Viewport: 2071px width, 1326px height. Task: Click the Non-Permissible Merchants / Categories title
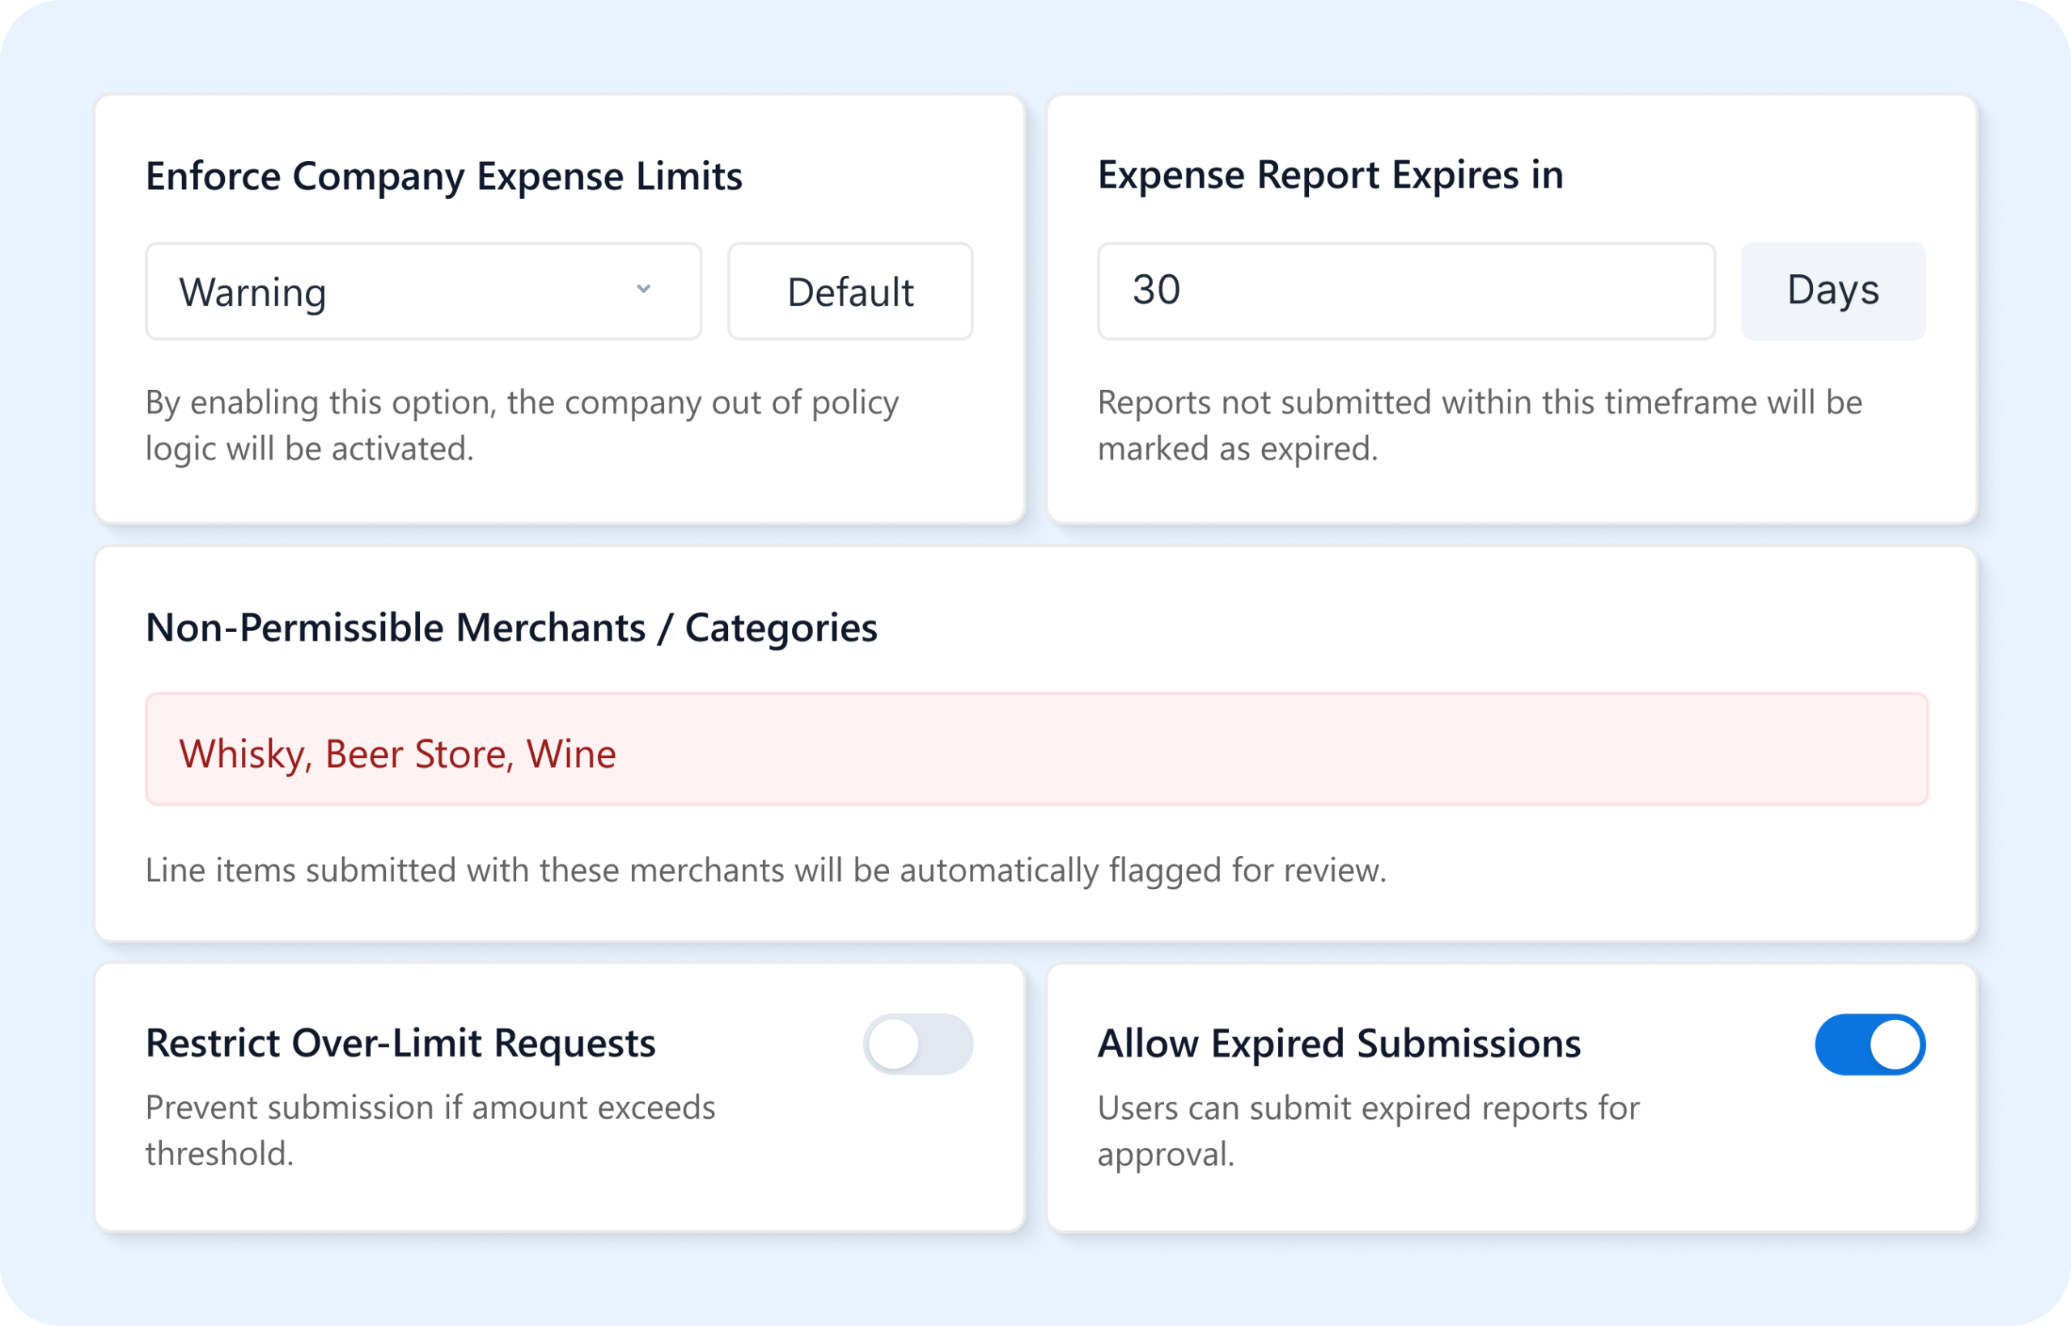[x=511, y=629]
